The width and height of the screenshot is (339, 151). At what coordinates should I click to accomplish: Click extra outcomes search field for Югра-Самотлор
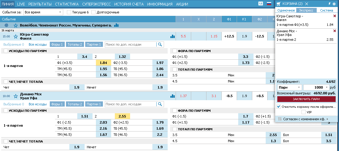pyautogui.click(x=131, y=44)
